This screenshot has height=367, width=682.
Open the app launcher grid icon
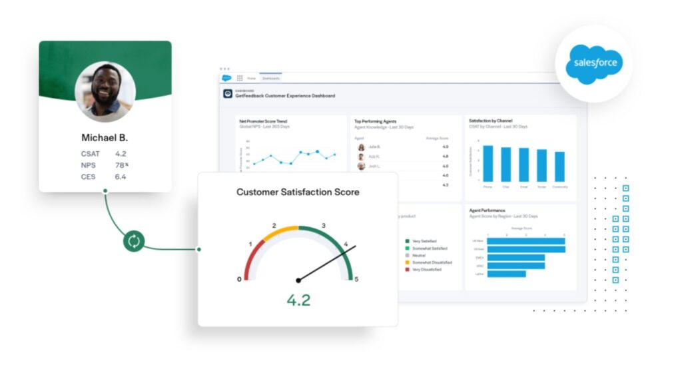240,78
